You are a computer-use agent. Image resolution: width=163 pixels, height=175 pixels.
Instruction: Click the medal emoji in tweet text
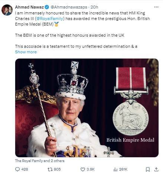tap(56, 24)
